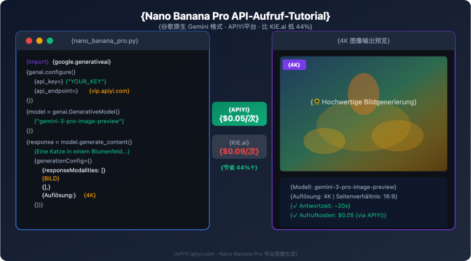Click the KIE.ai $0.09 price card
The image size is (471, 261).
coord(239,146)
